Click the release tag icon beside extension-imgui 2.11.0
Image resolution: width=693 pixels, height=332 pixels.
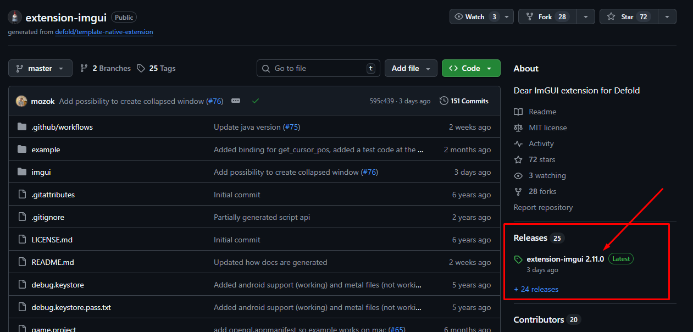(518, 259)
